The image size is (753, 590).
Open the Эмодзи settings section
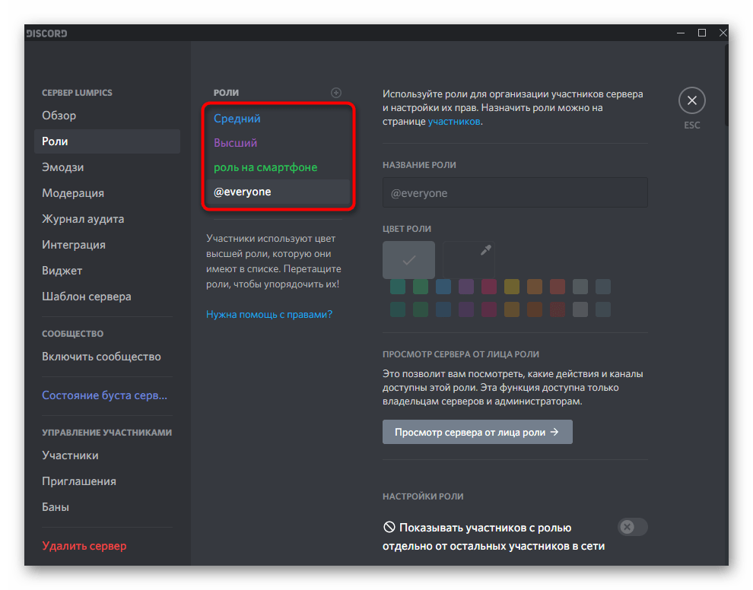click(63, 167)
